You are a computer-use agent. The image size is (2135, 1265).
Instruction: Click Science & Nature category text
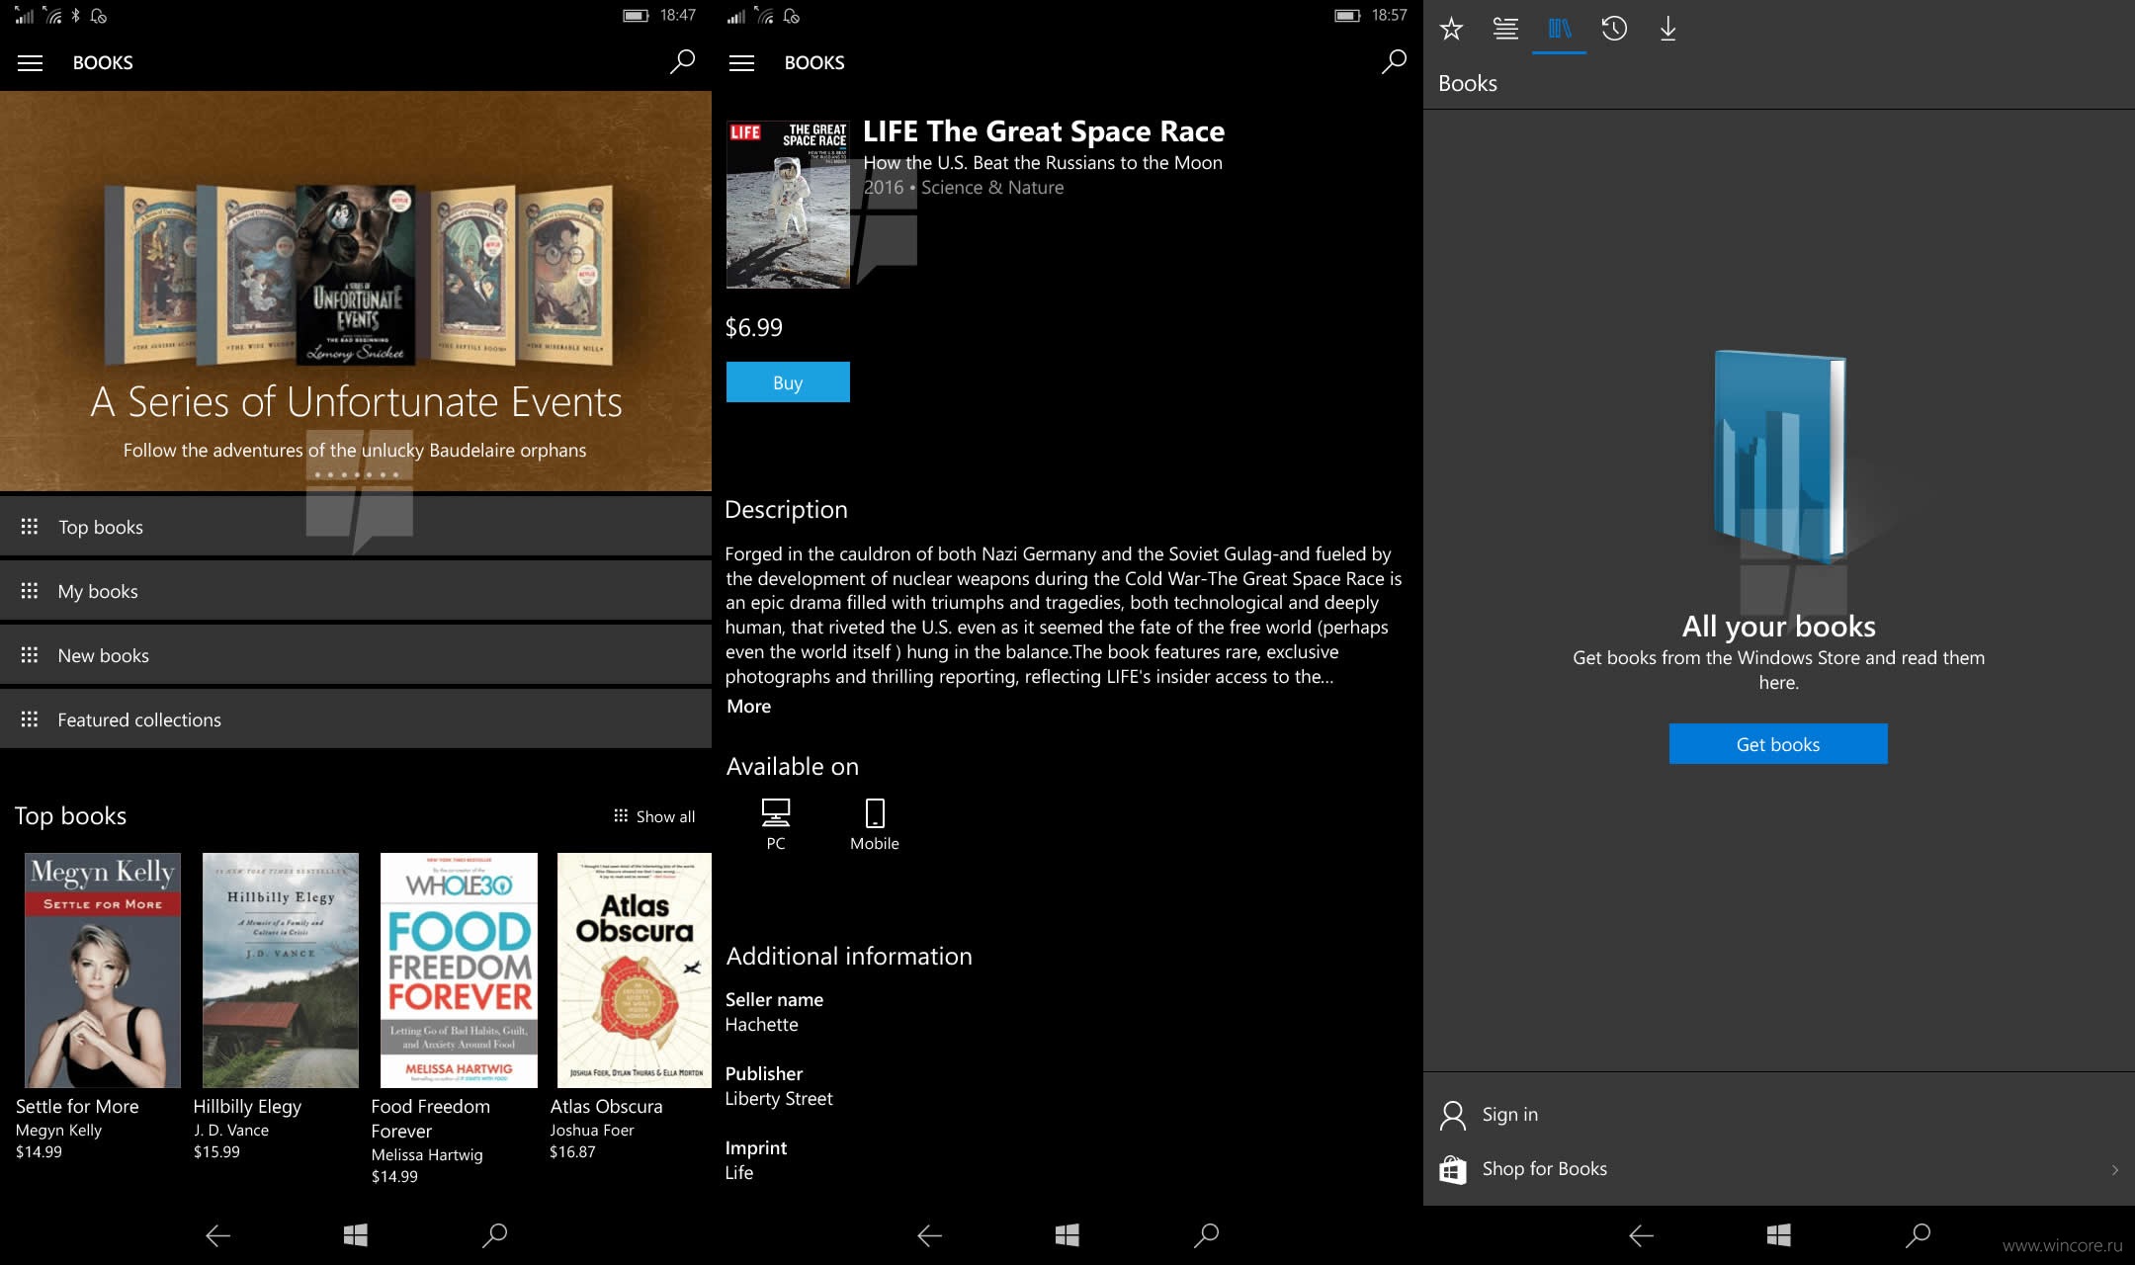click(992, 188)
